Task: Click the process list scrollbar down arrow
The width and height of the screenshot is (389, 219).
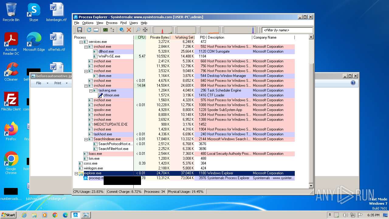Action: coord(311,186)
